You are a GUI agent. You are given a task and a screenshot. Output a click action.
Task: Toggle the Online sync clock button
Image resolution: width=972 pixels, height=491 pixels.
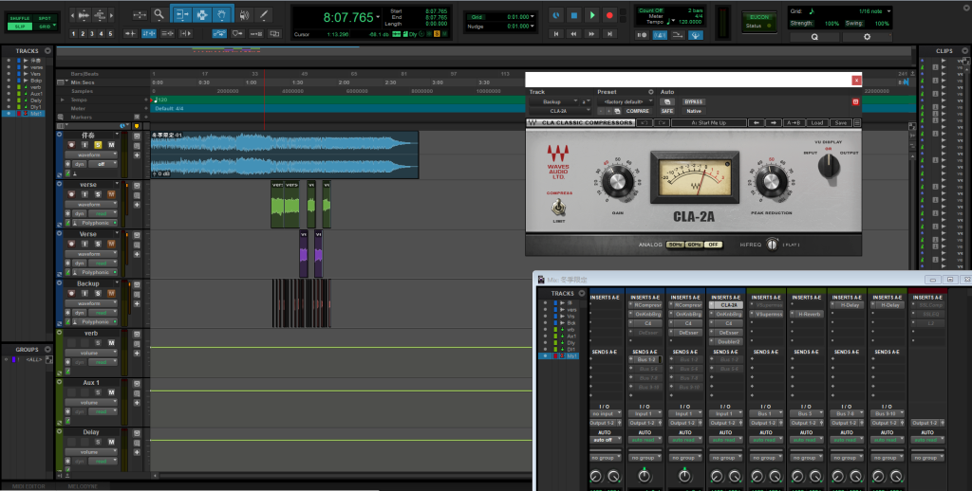point(556,15)
